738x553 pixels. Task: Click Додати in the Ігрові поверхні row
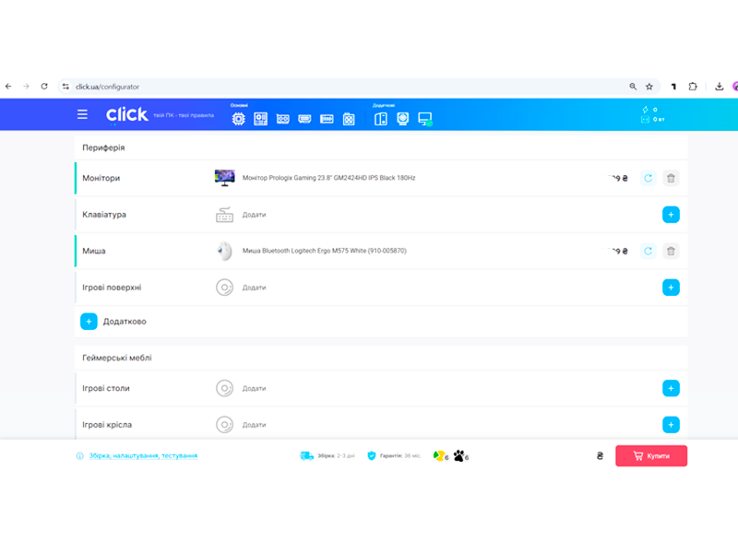(x=255, y=288)
